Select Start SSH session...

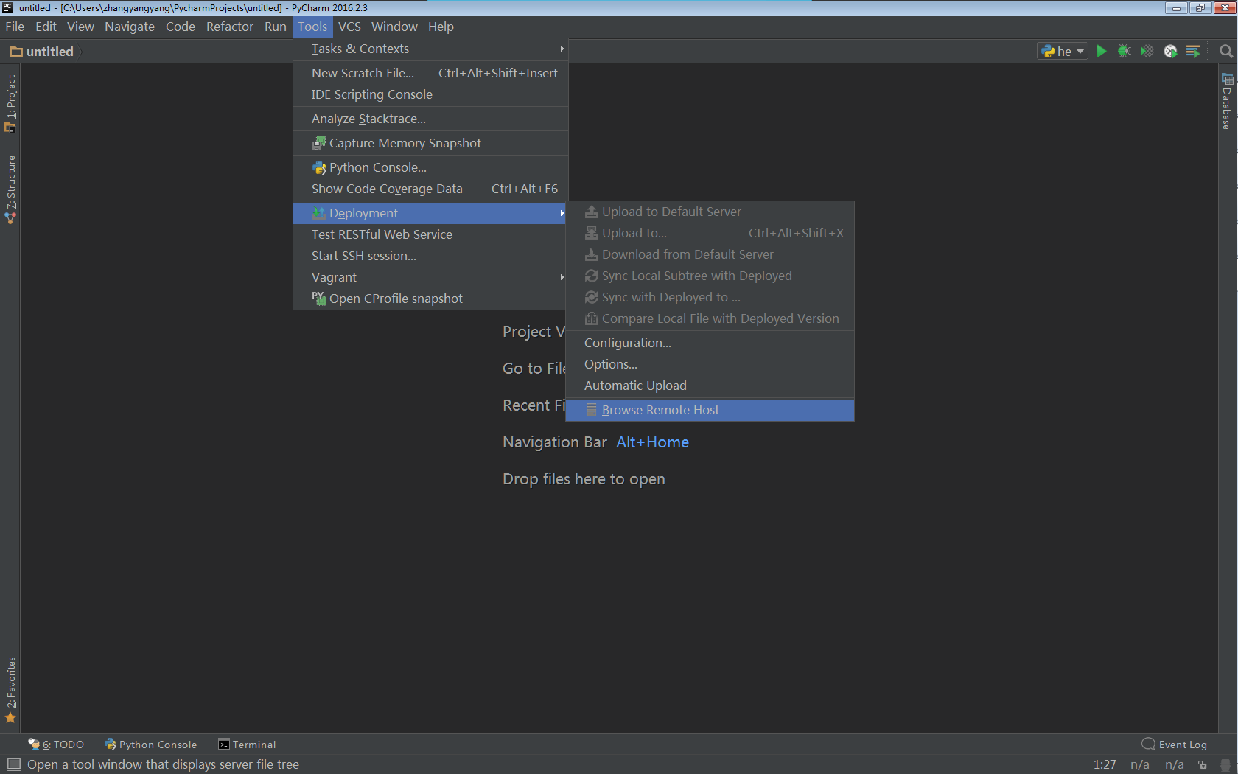click(x=430, y=256)
